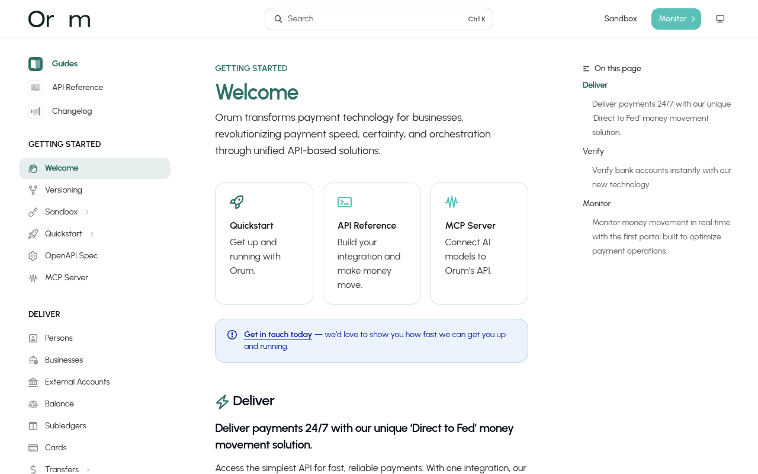Viewport: 758px width, 474px height.
Task: Open the Cards page
Action: (x=95, y=448)
